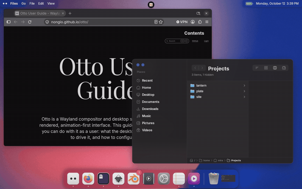Open the Go menu
The width and height of the screenshot is (302, 189).
coord(24,4)
